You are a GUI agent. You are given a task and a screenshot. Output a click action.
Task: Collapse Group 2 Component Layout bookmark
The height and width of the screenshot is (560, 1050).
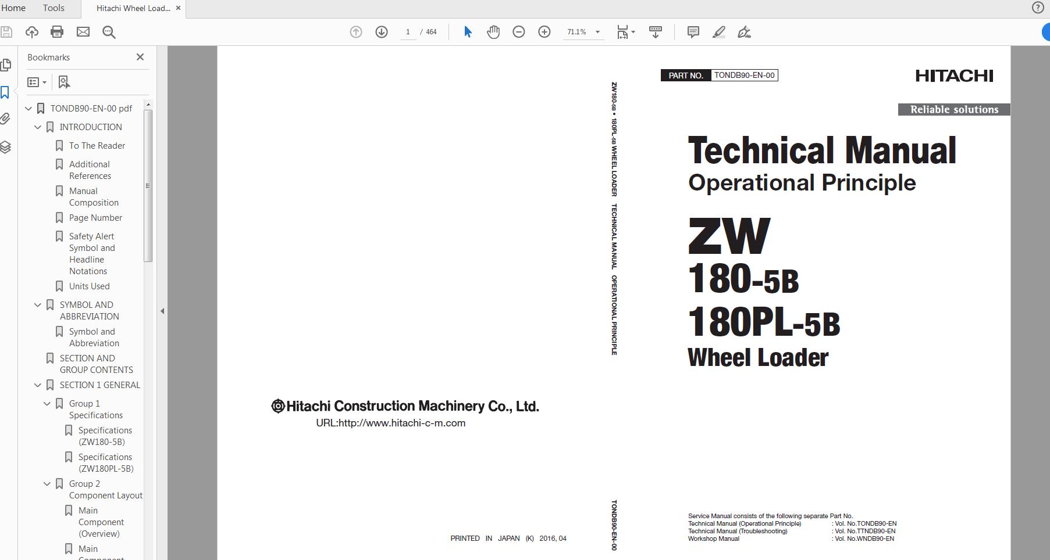47,484
